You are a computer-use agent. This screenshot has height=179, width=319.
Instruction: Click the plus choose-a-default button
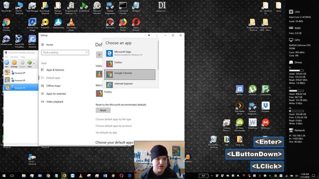pos(99,55)
